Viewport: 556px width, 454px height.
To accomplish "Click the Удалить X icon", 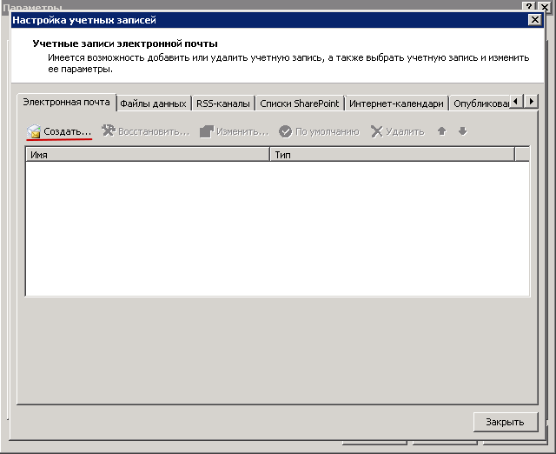I will [377, 131].
